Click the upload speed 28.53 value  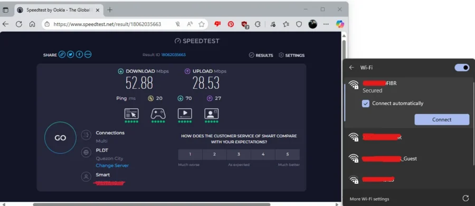coord(206,83)
